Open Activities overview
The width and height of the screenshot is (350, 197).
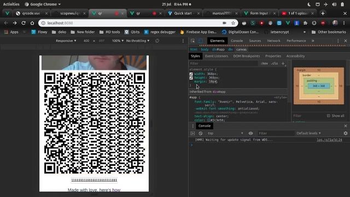(11, 4)
